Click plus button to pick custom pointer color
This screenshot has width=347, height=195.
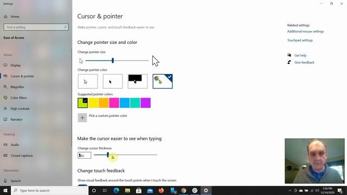[x=82, y=118]
